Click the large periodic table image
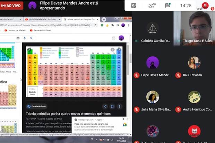 (74, 71)
